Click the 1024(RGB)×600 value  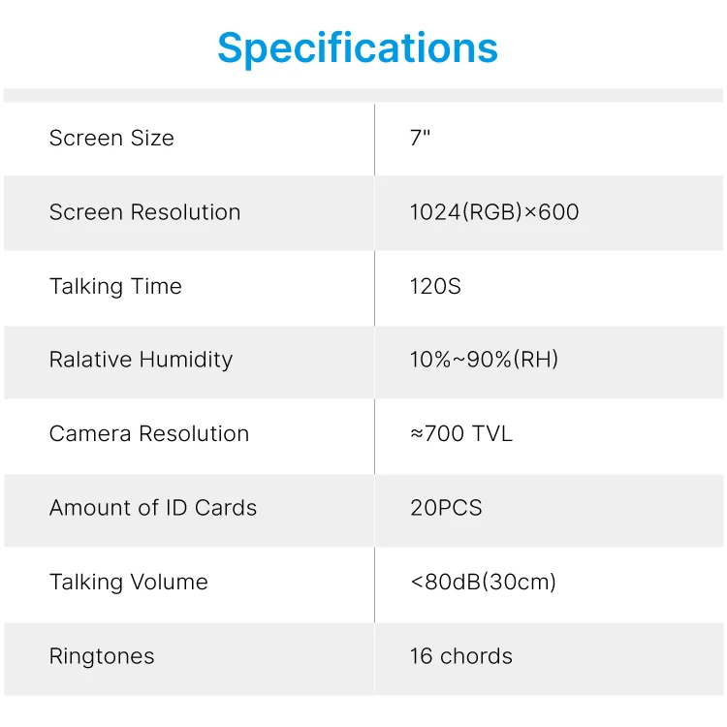494,212
